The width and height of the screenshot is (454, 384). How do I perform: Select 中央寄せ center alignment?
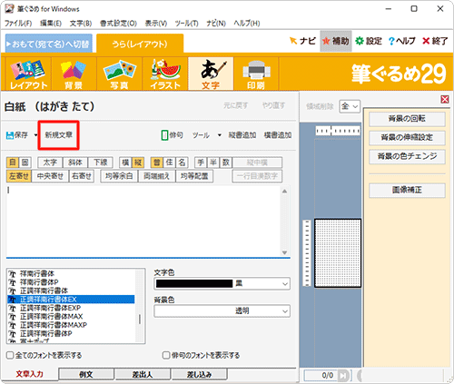[50, 176]
